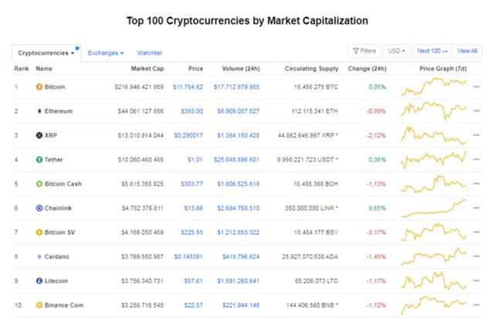Click the Chainlink logo icon
494x318 pixels.
point(39,208)
